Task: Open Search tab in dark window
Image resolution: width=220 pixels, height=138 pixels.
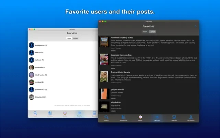Action: 106,118
